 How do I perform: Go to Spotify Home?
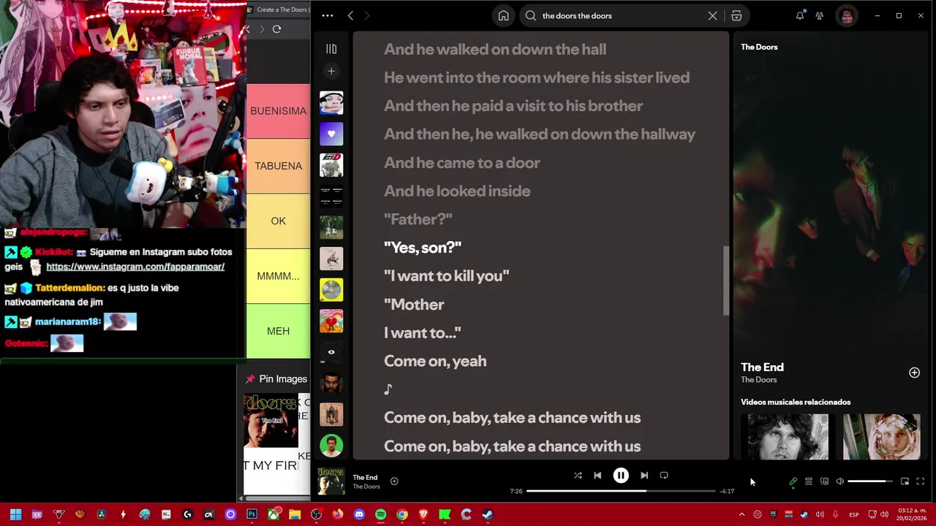click(503, 15)
